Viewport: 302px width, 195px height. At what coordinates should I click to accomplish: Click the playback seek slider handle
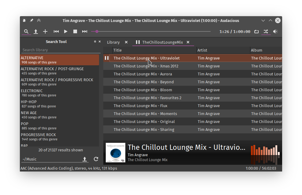97,31
